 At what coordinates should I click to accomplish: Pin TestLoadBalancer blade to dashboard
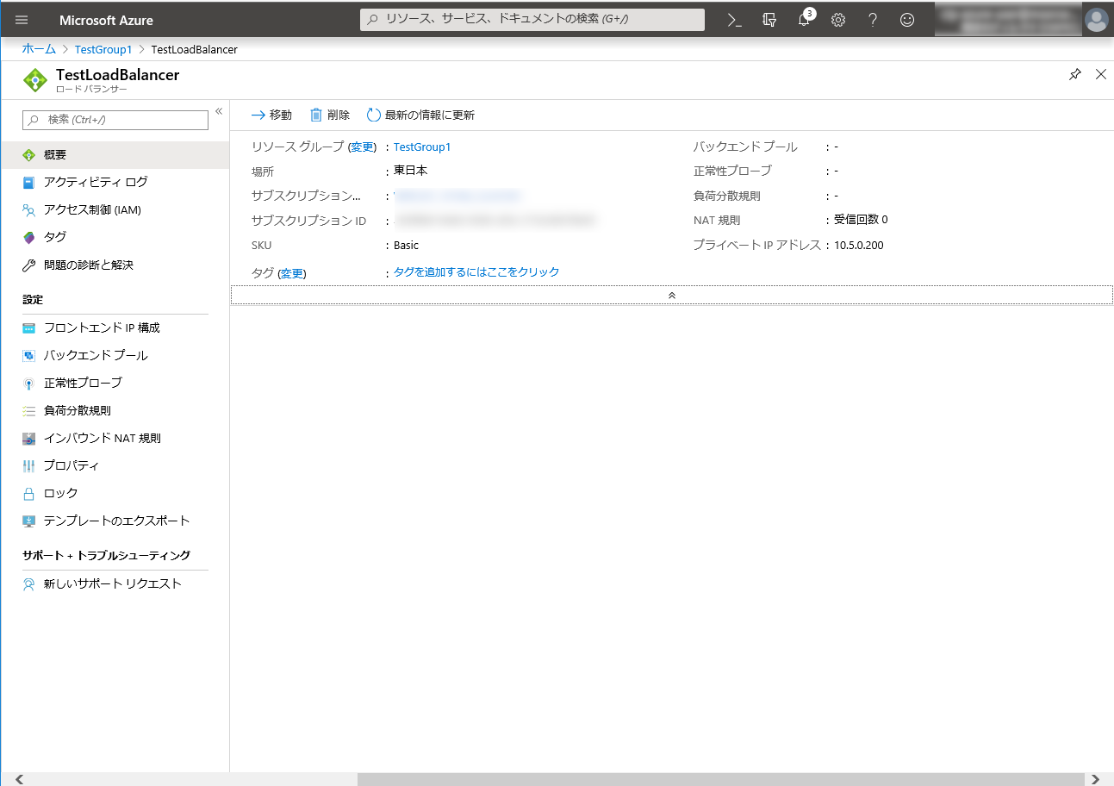click(1074, 75)
